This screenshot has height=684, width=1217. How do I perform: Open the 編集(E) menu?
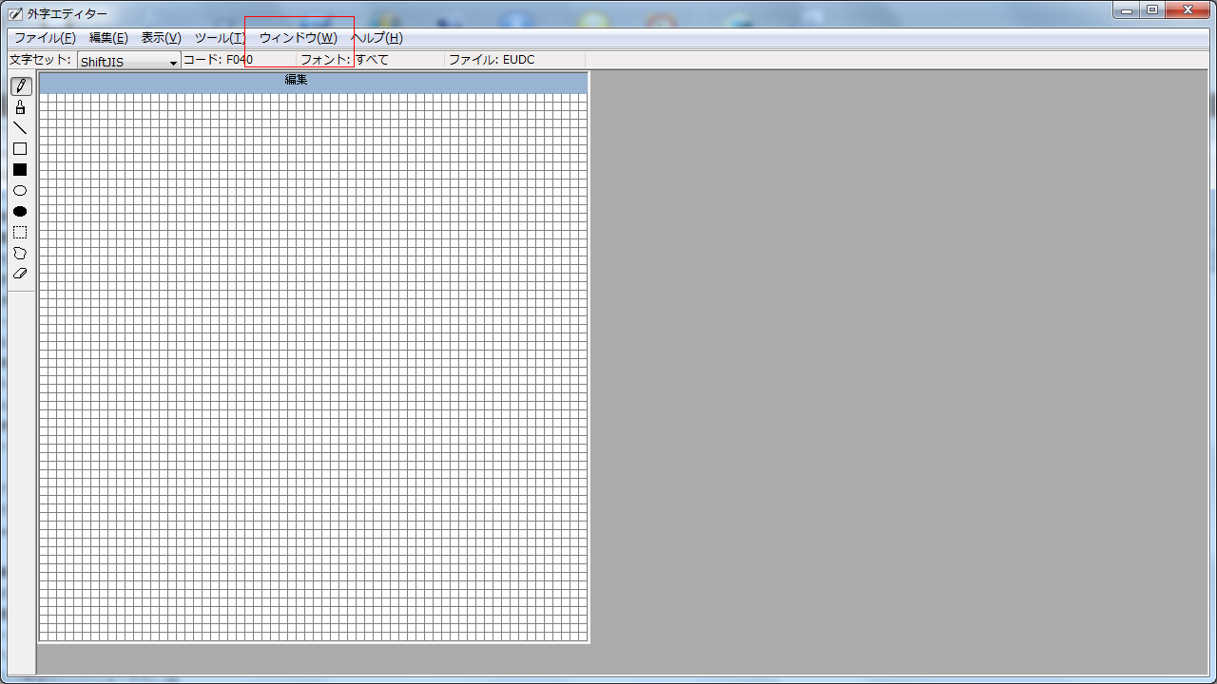[x=108, y=38]
